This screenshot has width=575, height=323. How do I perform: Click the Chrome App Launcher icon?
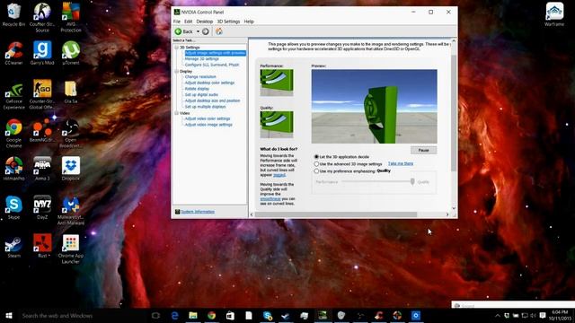(x=71, y=243)
